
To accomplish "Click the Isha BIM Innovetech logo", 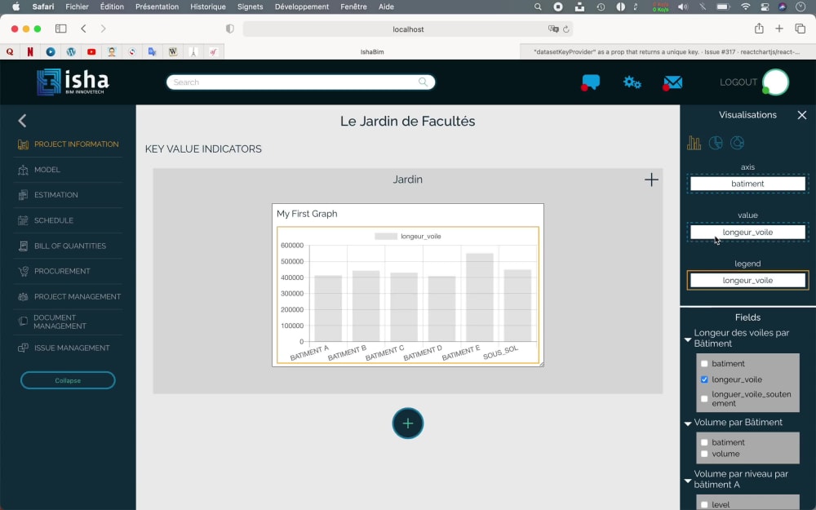I will (x=73, y=82).
